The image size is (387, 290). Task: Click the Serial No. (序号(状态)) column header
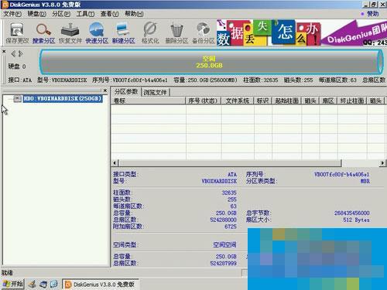click(203, 101)
